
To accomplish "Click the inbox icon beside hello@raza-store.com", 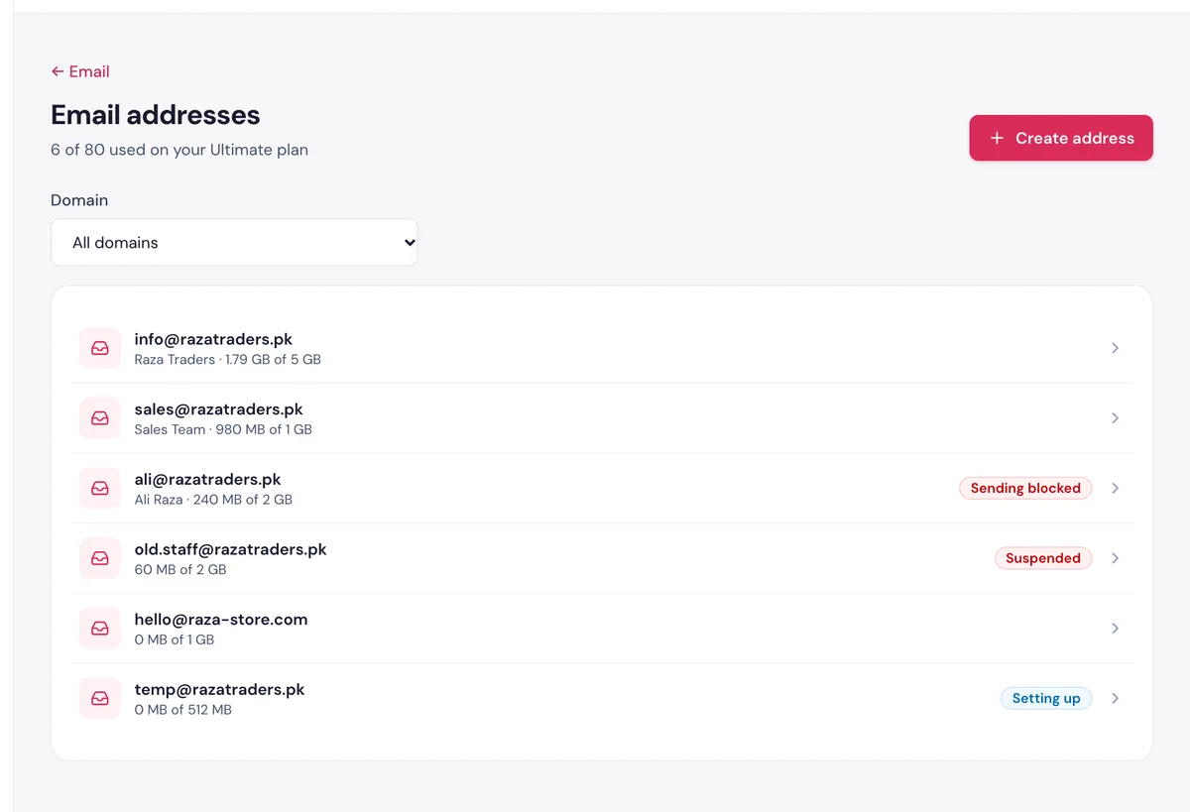I will pyautogui.click(x=100, y=629).
